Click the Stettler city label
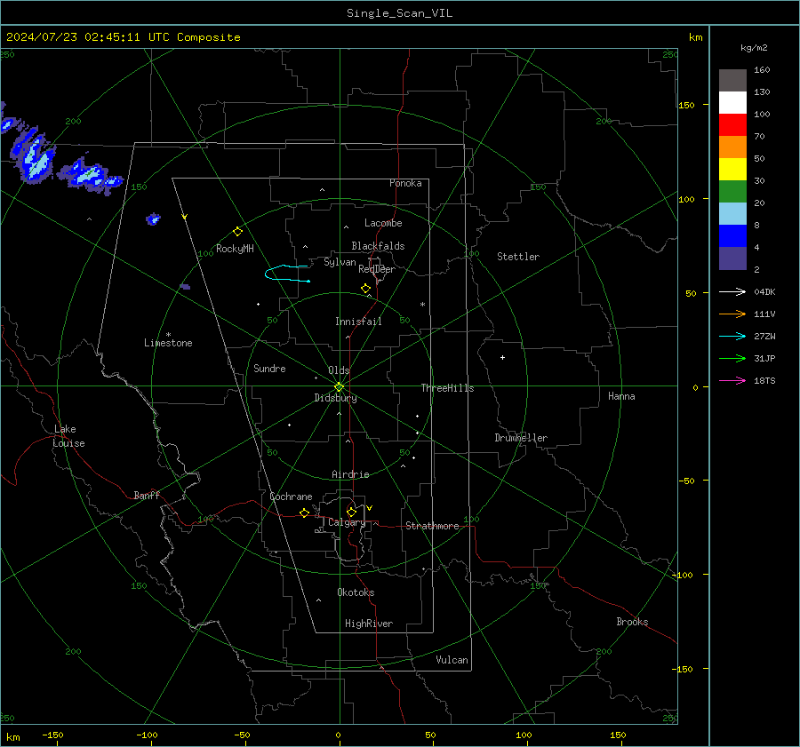Screen dimensions: 800x747 click(x=518, y=257)
